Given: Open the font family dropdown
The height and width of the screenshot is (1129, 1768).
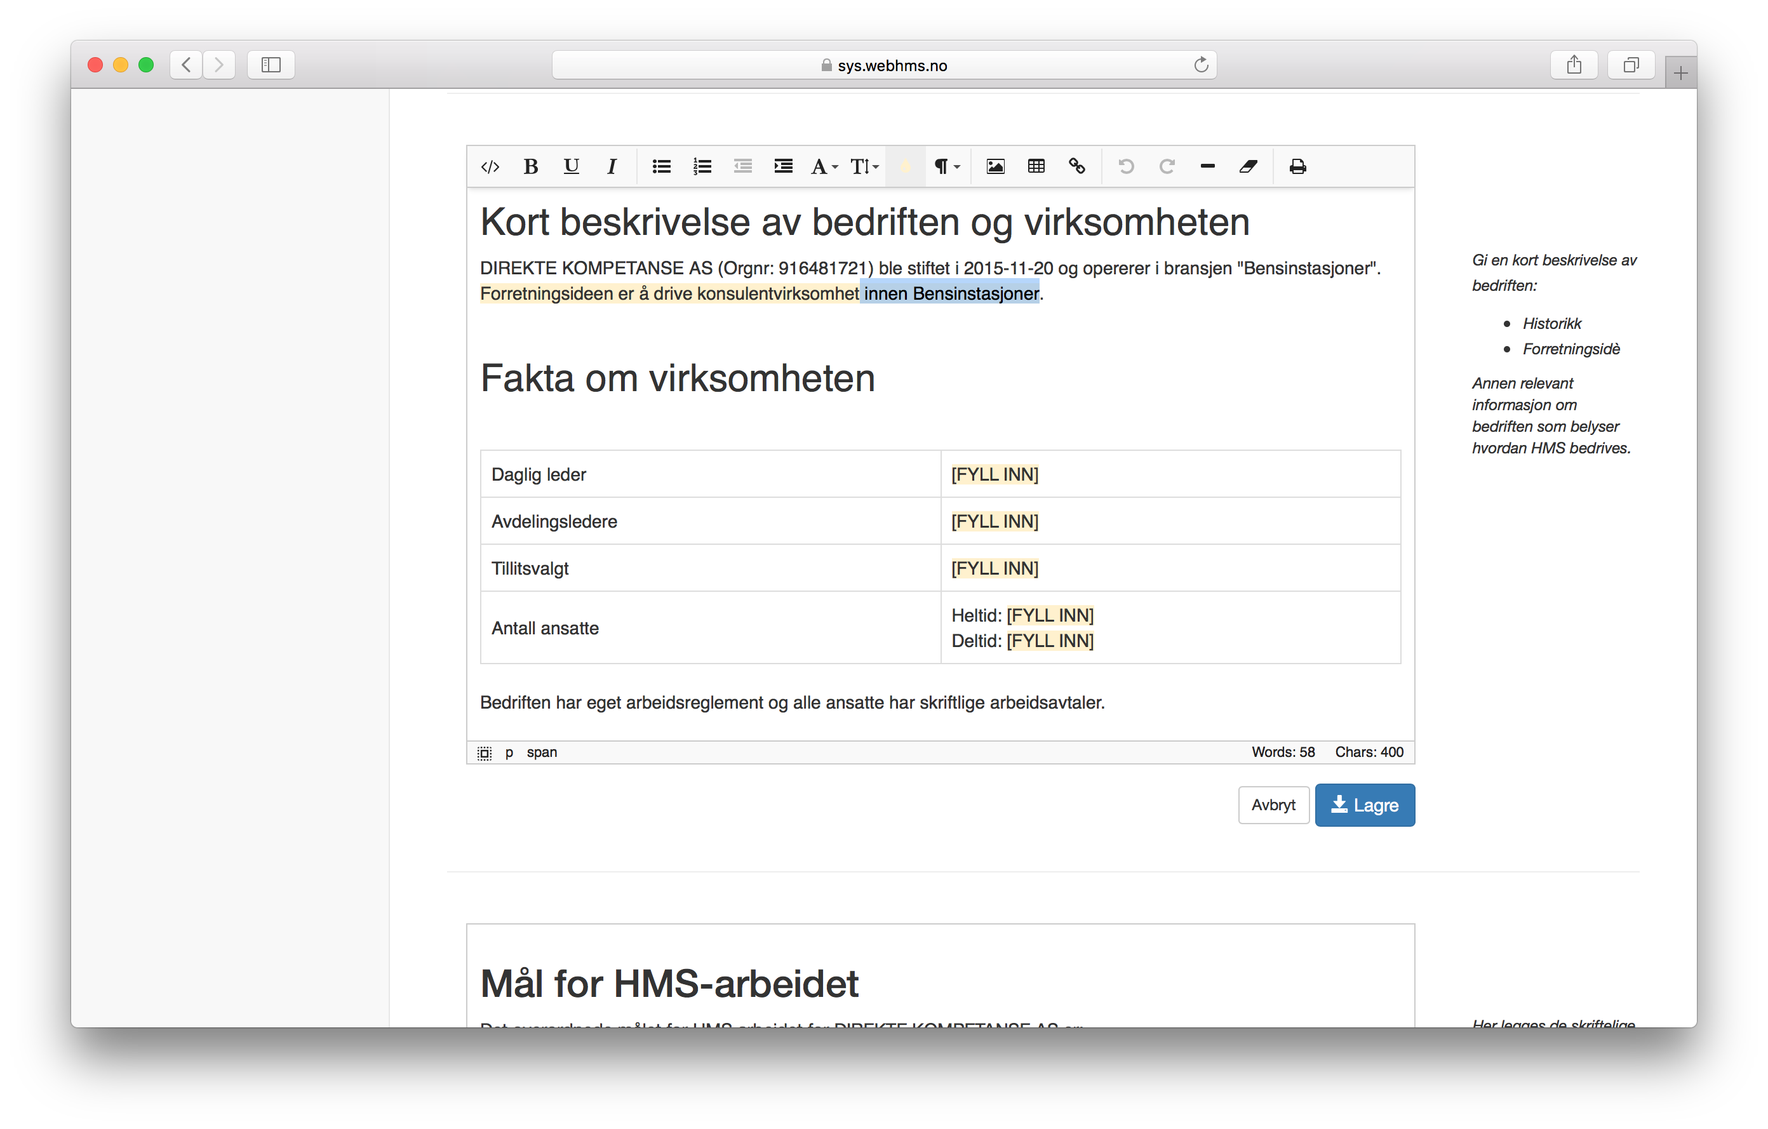Looking at the screenshot, I should click(x=824, y=166).
